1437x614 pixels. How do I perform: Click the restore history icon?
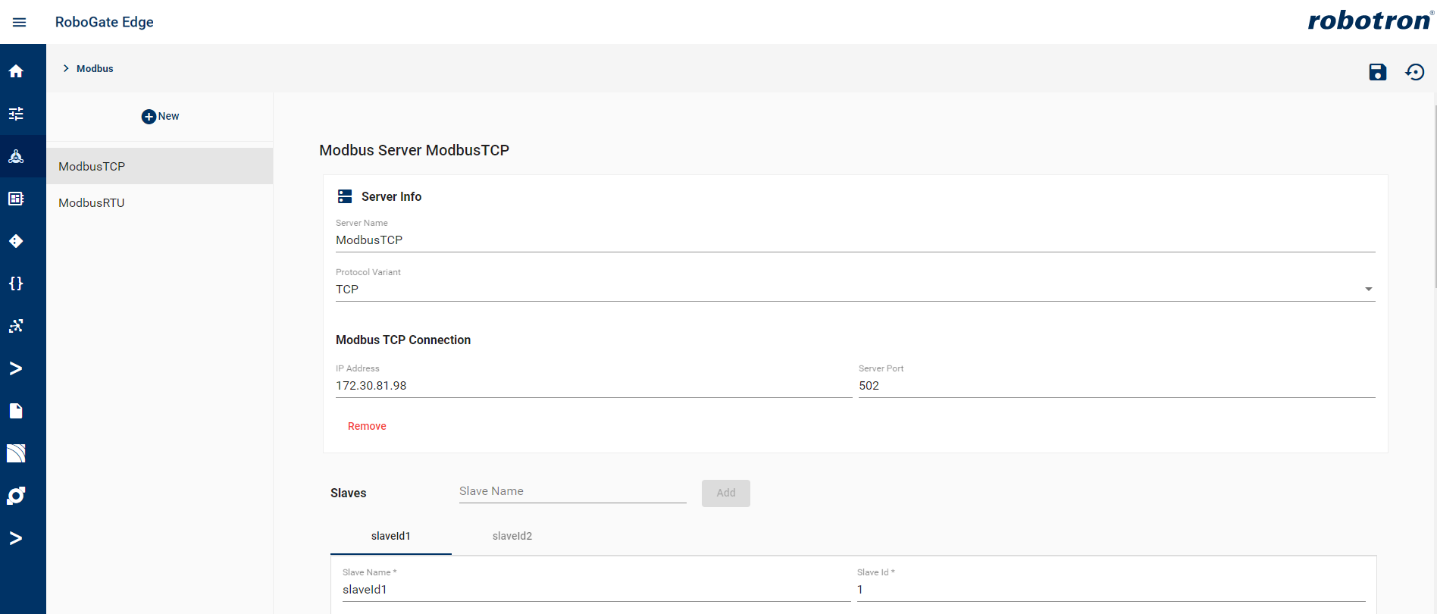click(x=1415, y=72)
